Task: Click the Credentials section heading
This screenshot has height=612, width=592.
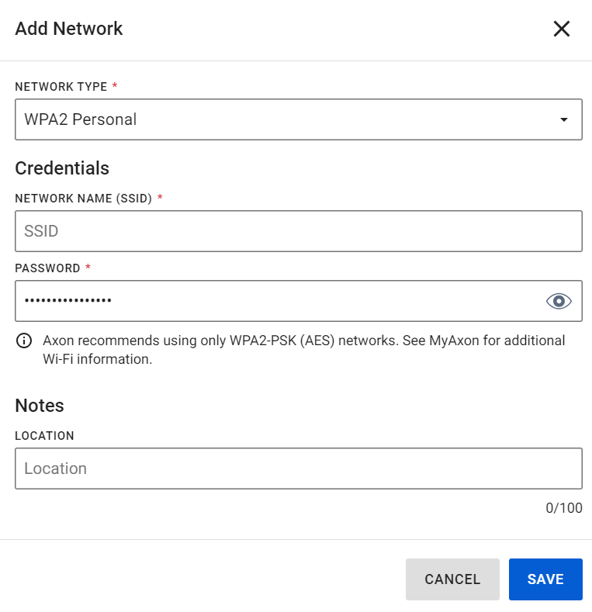Action: tap(62, 168)
